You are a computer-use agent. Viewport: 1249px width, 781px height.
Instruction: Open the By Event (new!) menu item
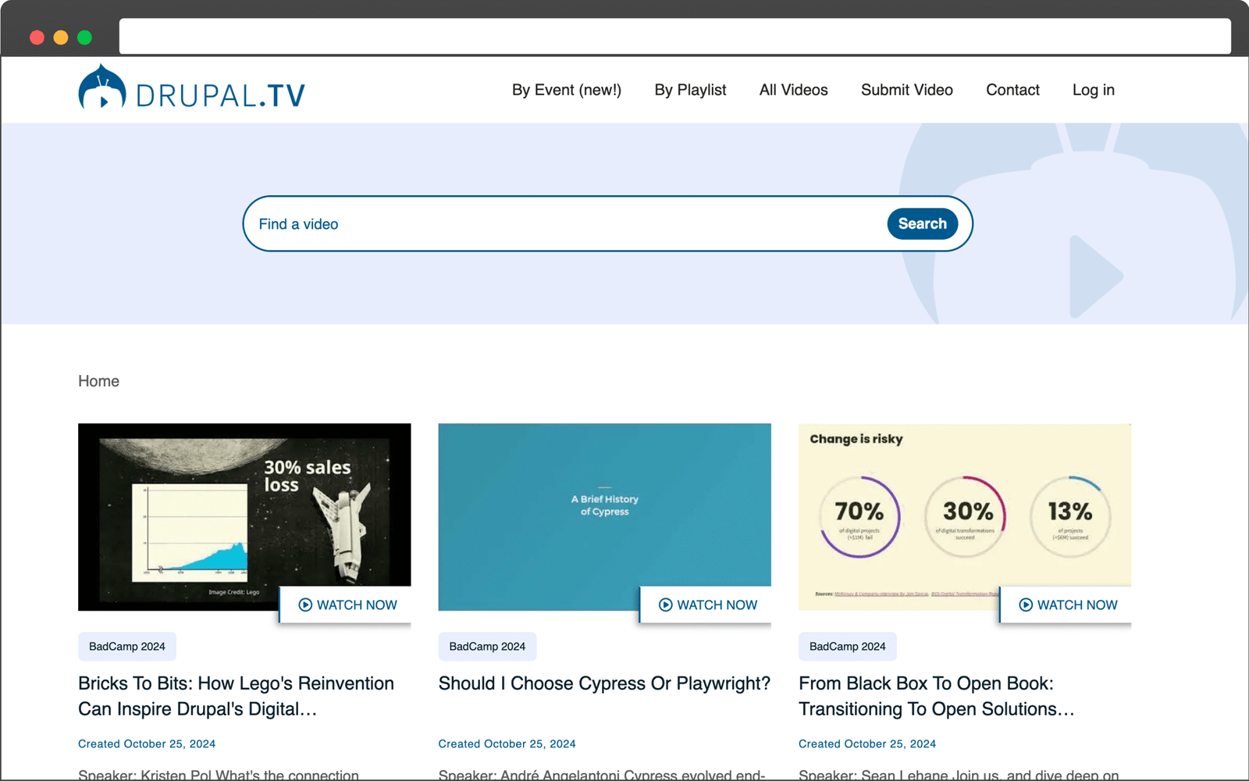click(566, 90)
